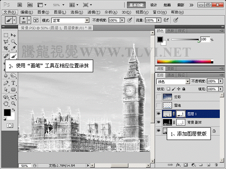Open the tool preset picker dropdown
226x169 pixels.
14,20
